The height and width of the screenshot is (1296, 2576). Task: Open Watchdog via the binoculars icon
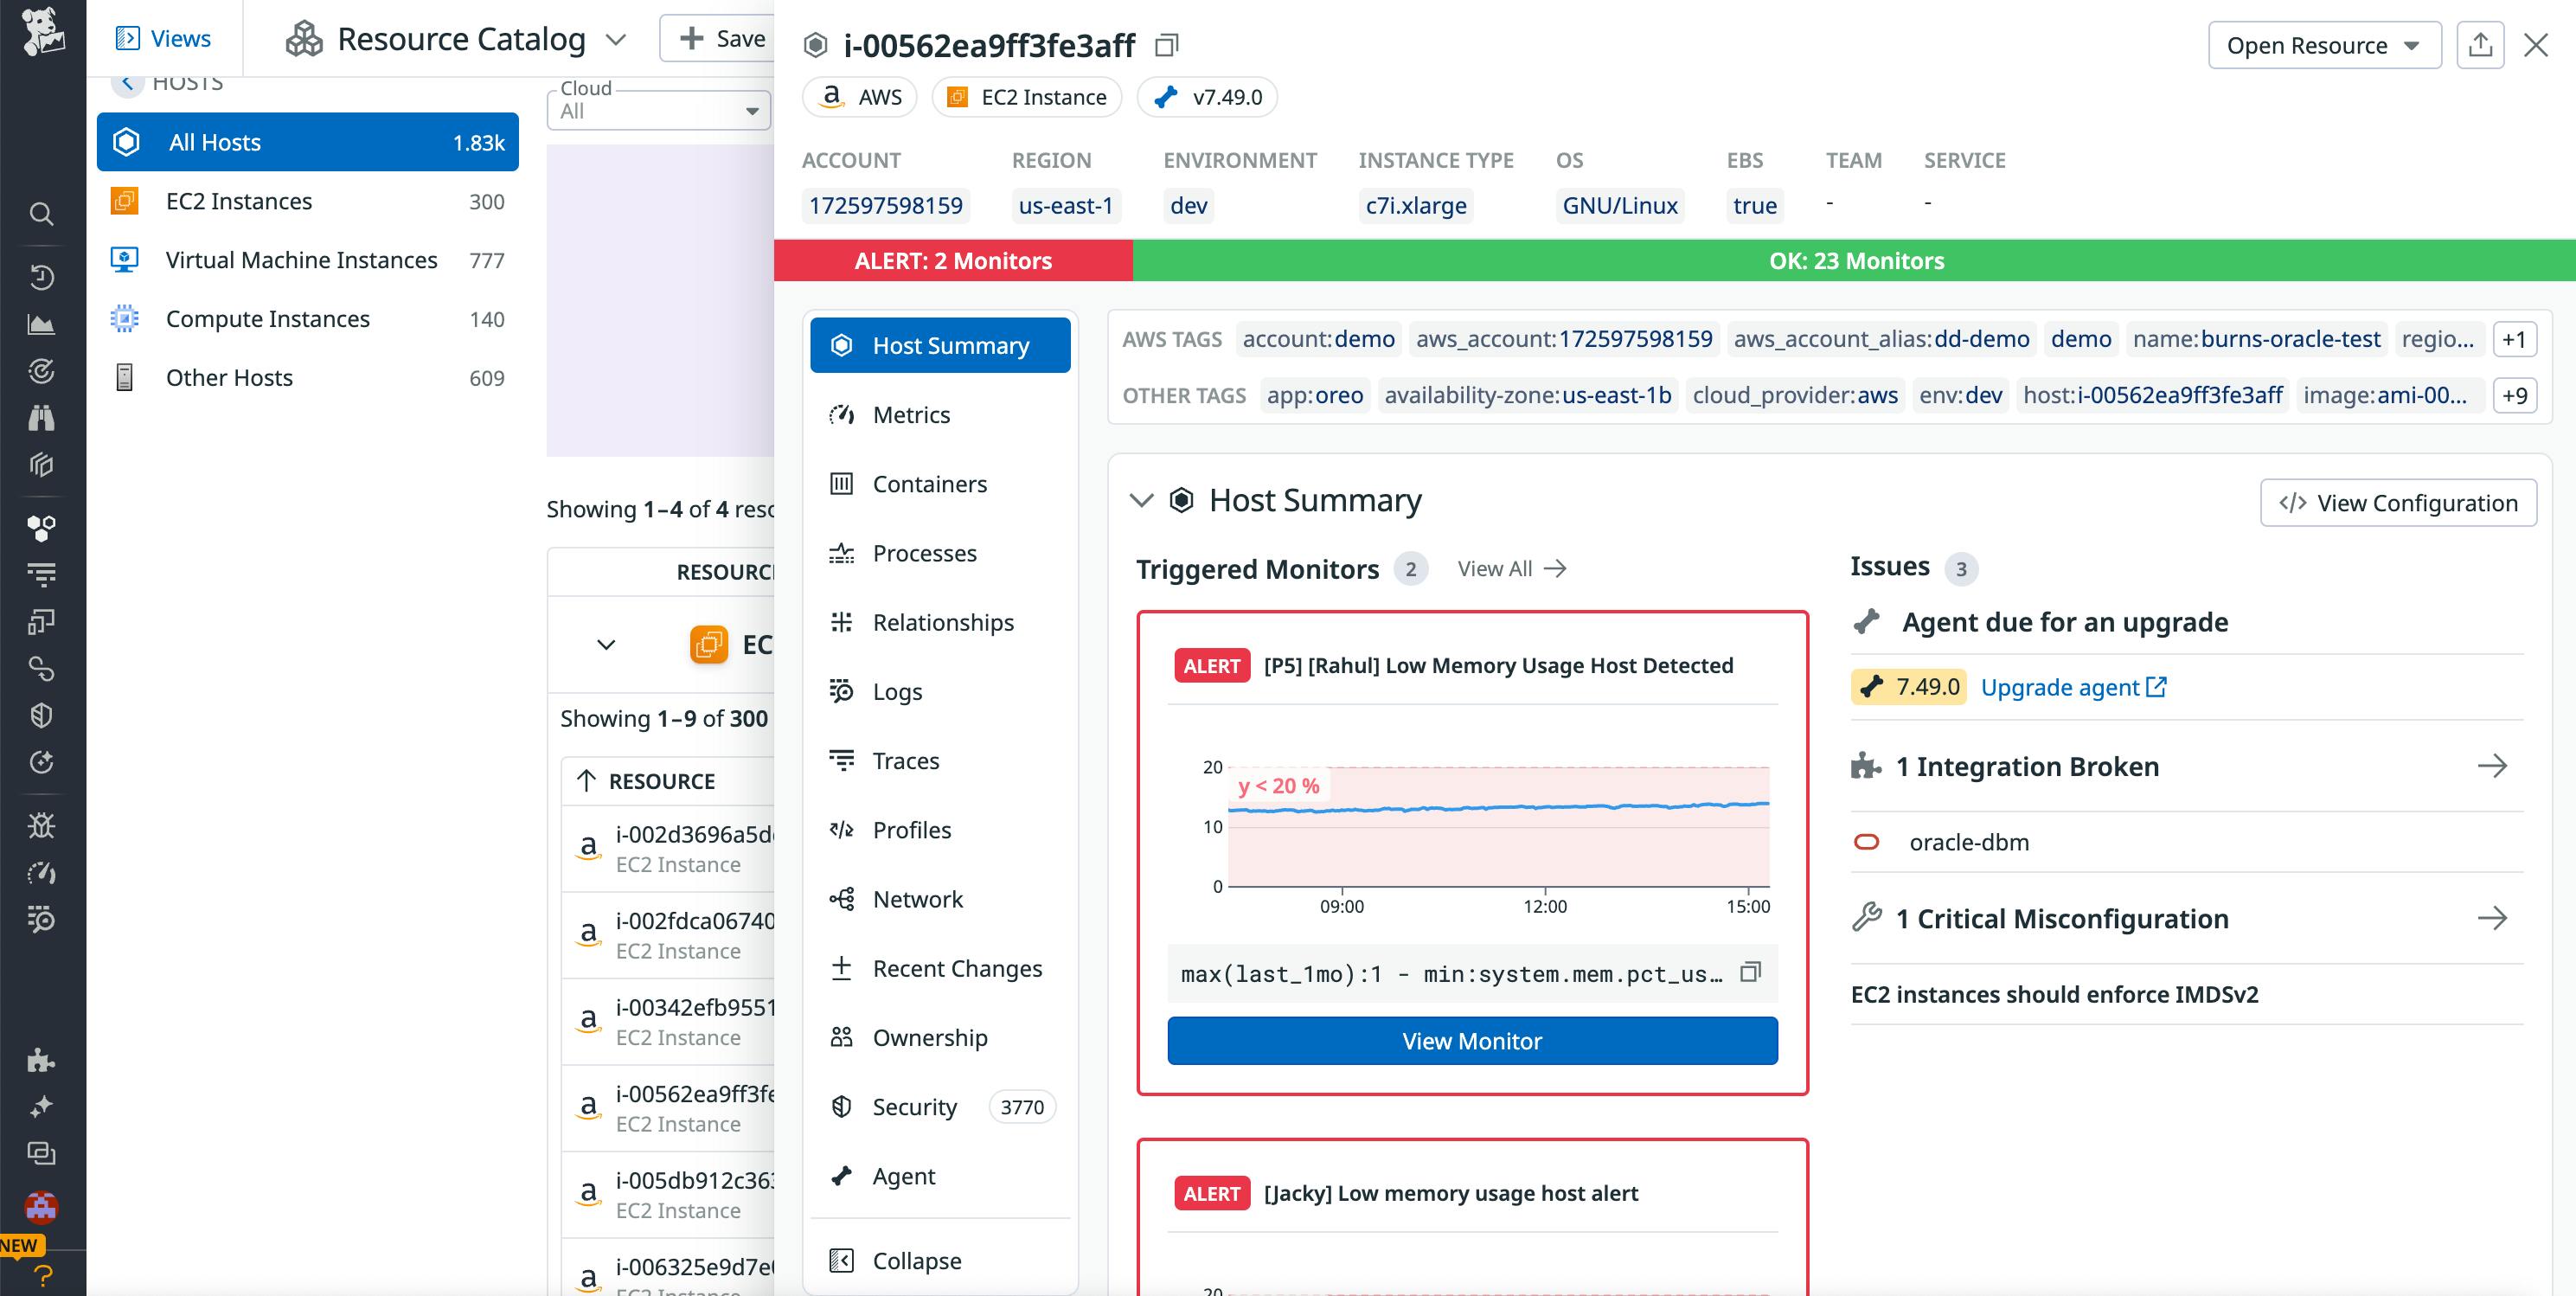pyautogui.click(x=41, y=419)
